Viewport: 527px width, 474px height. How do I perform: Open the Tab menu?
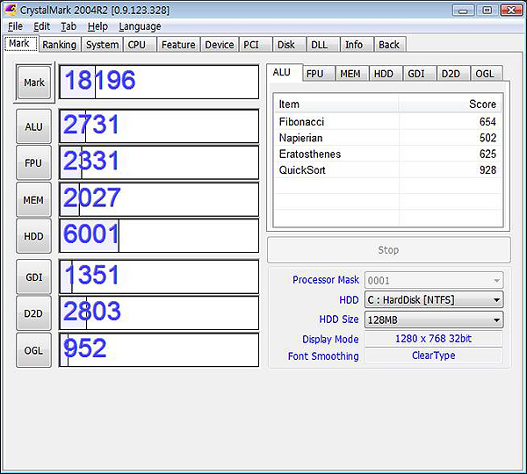[x=69, y=26]
